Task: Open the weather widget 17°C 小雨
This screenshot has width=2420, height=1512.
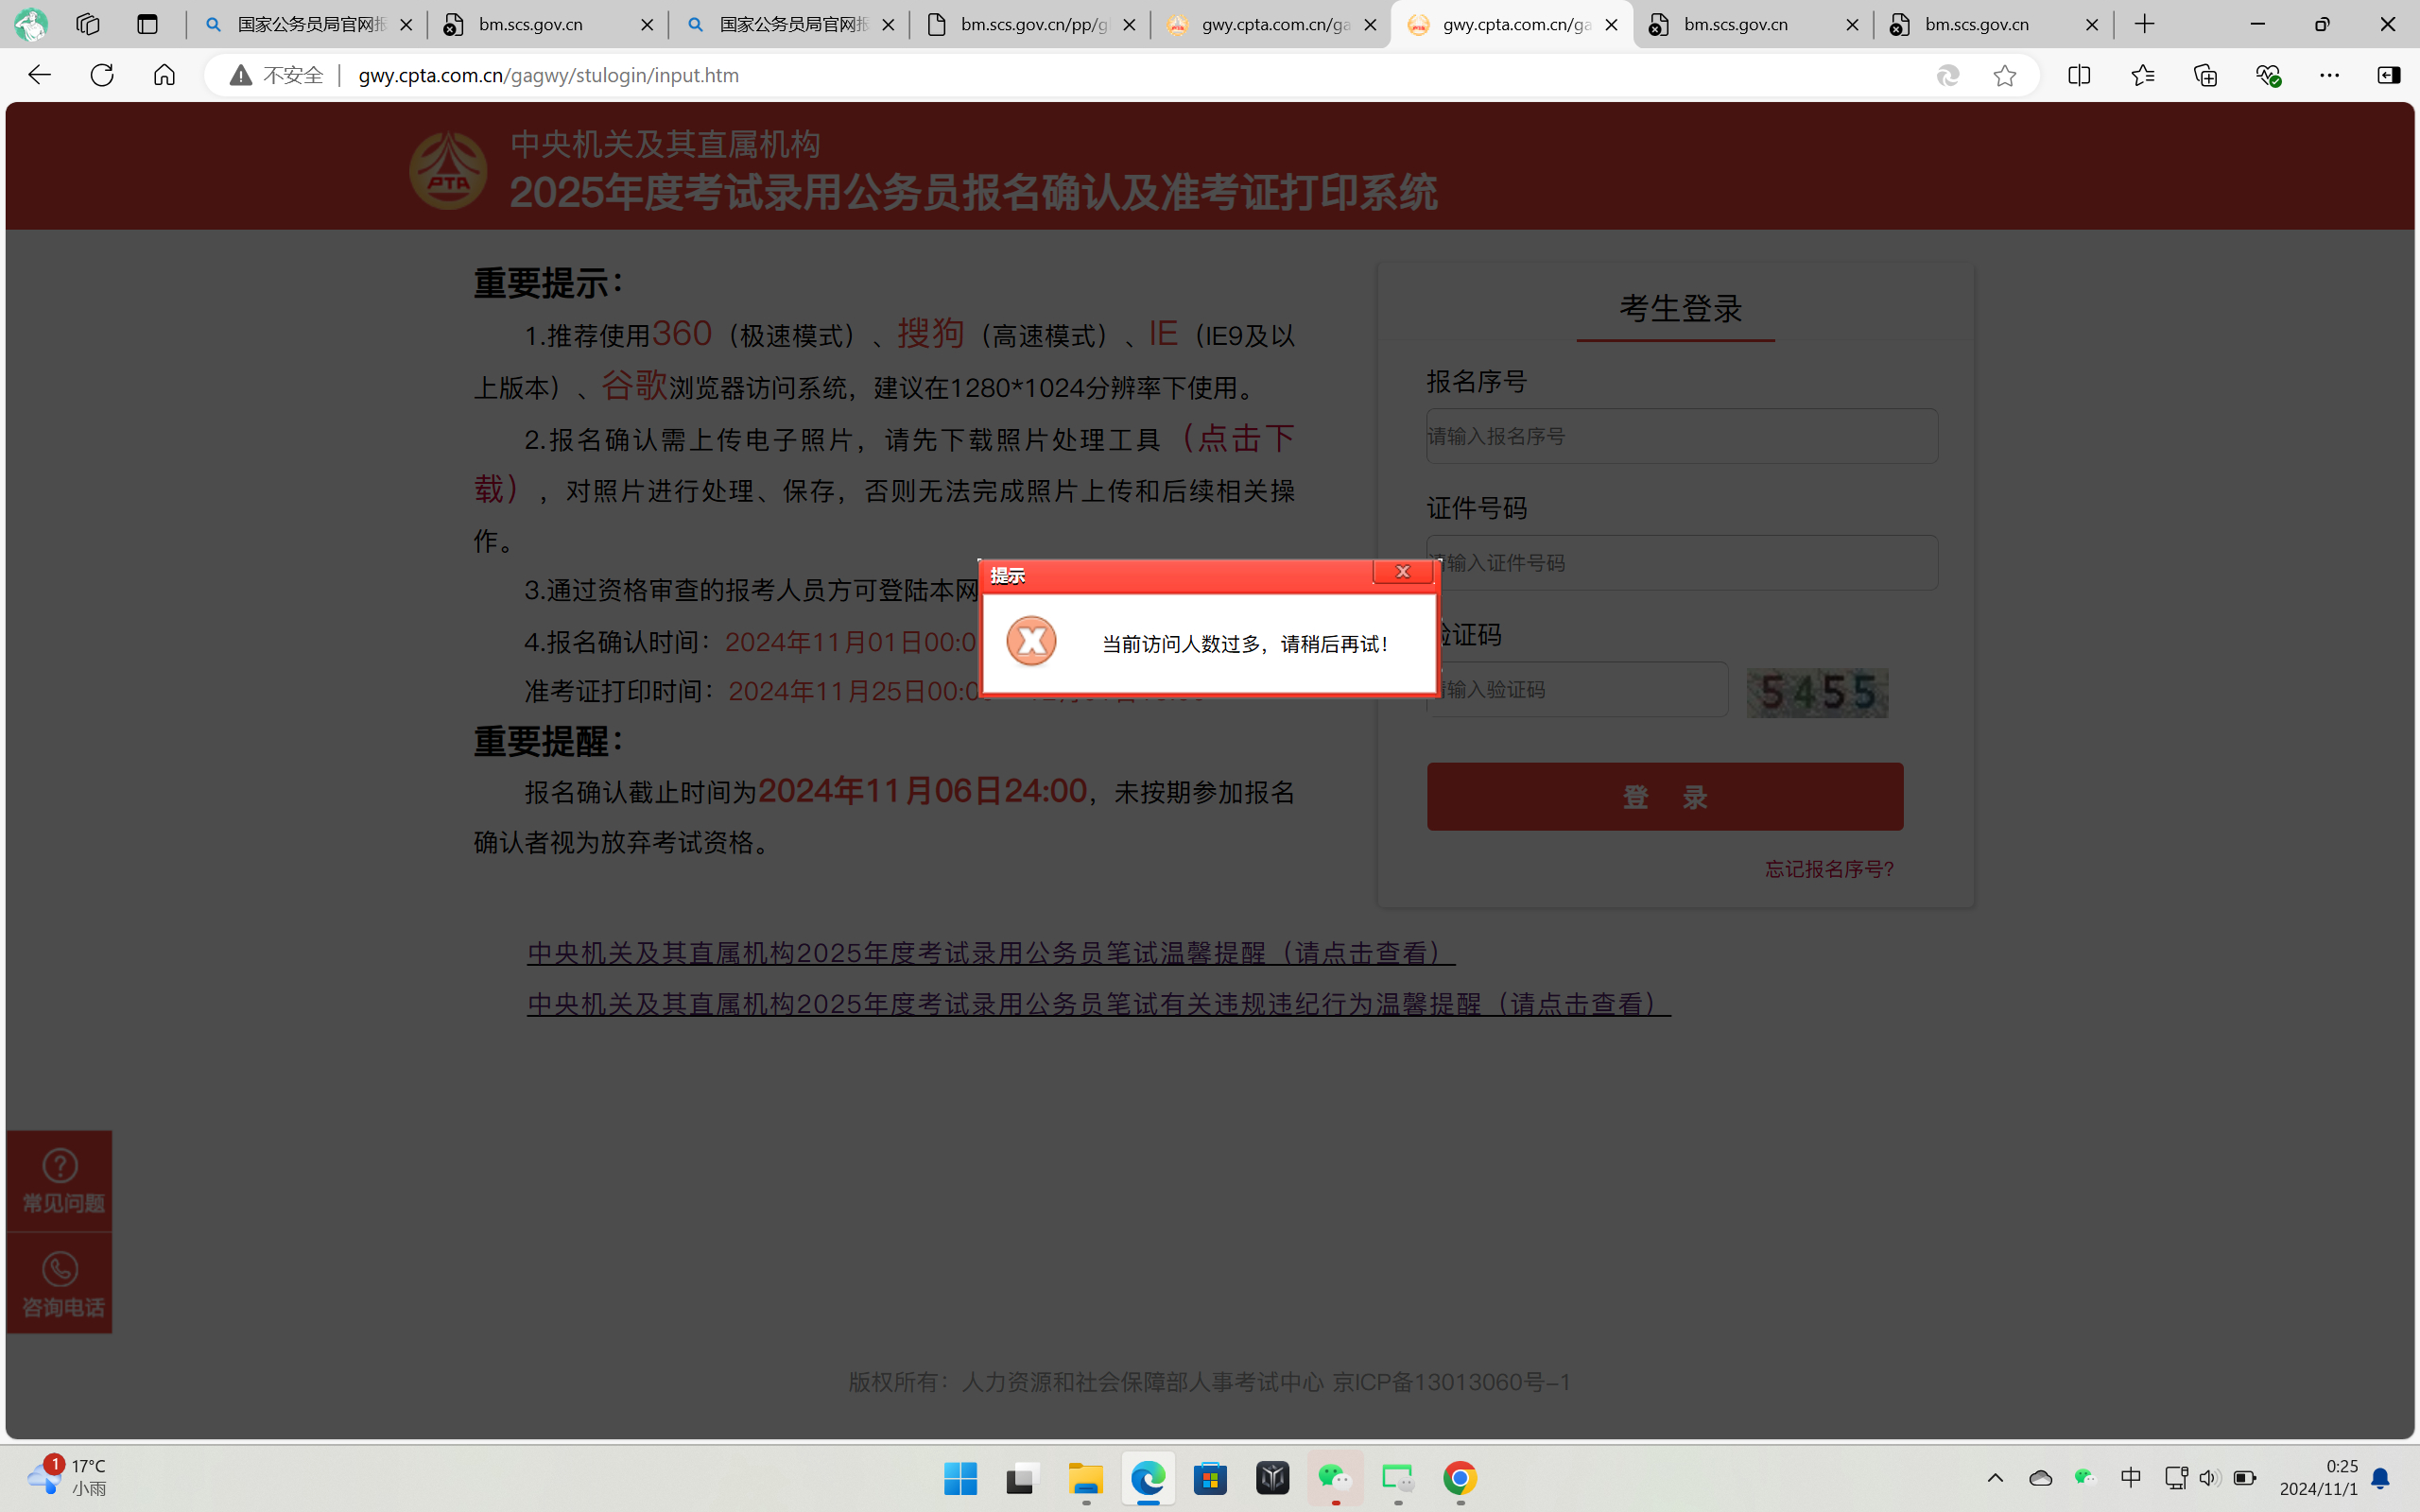Action: 66,1477
